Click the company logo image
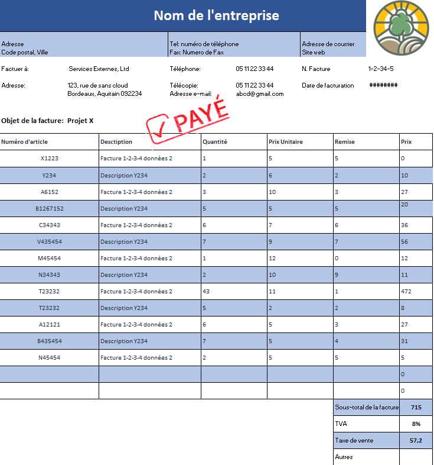Viewport: 434px width, 465px height. [401, 28]
